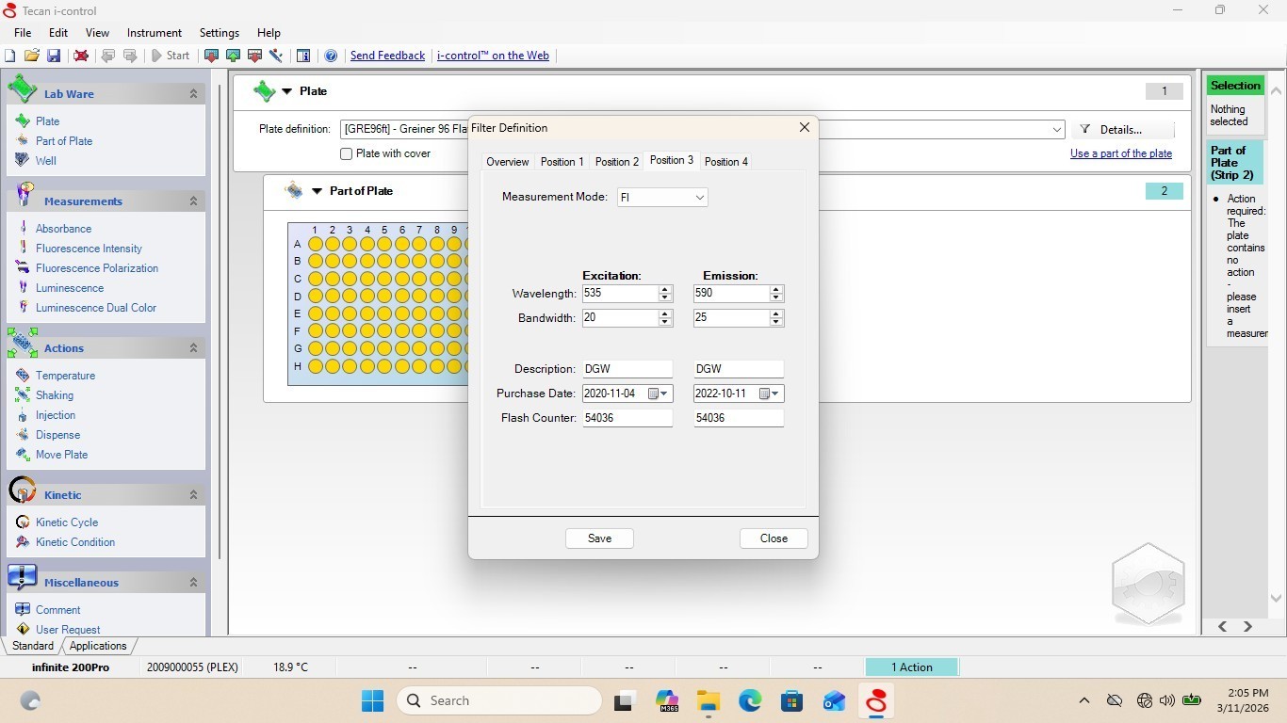Open Microsoft Edge from the taskbar
The height and width of the screenshot is (723, 1287).
(750, 700)
